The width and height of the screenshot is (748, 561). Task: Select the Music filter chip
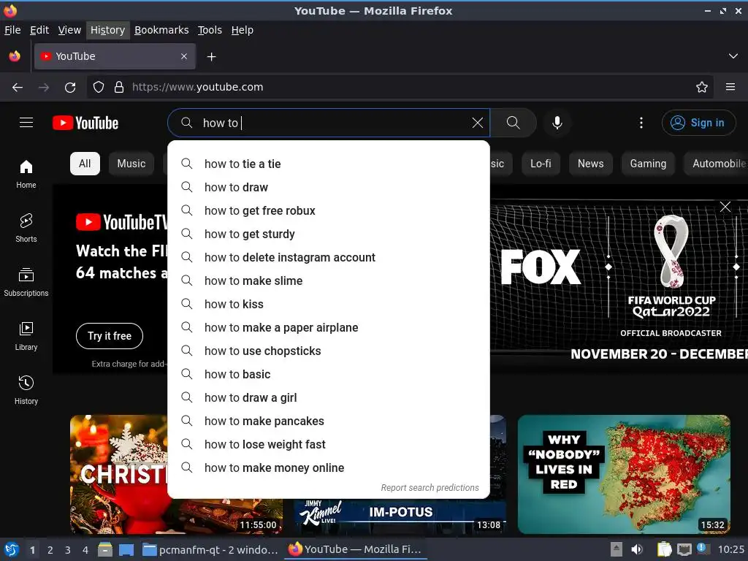(x=131, y=164)
